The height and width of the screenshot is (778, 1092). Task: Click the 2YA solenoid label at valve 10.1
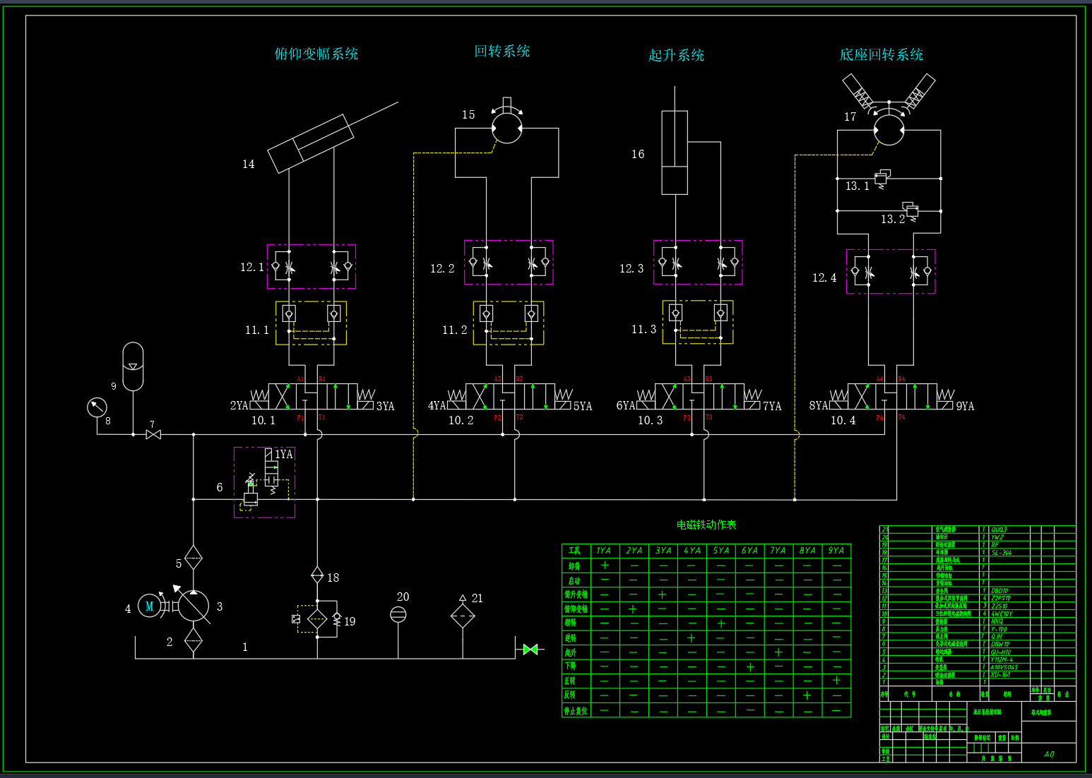(x=239, y=406)
